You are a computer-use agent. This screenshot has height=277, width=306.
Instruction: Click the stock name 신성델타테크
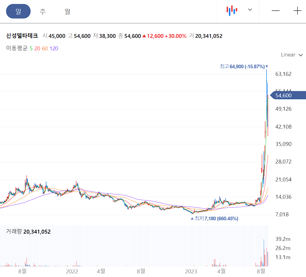(22, 36)
